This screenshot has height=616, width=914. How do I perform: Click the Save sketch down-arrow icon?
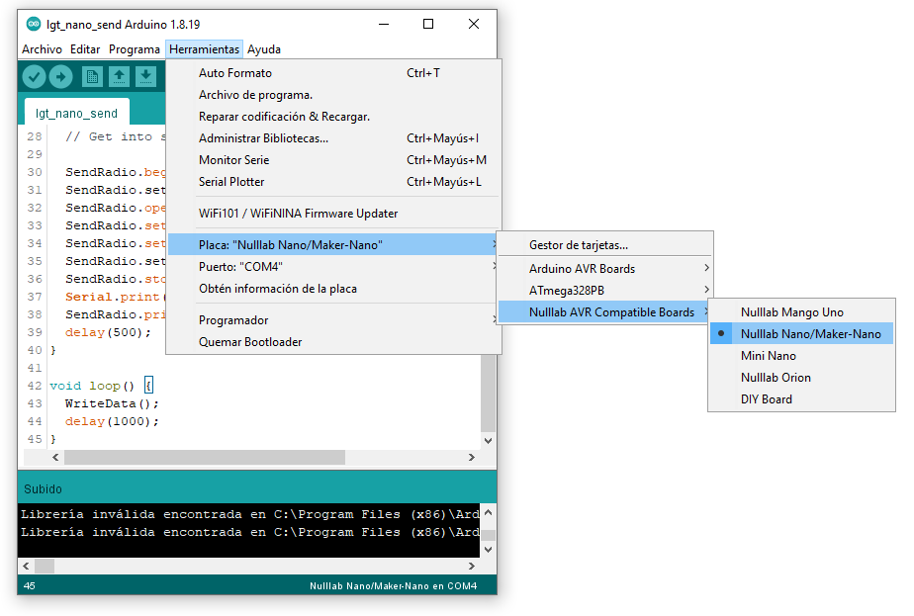click(x=145, y=76)
